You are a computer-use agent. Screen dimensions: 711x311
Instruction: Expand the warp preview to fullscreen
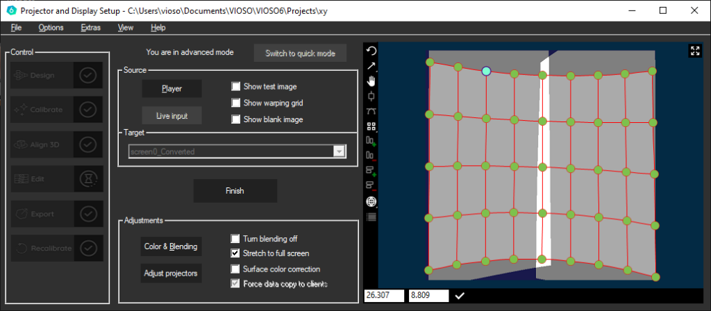pyautogui.click(x=695, y=51)
